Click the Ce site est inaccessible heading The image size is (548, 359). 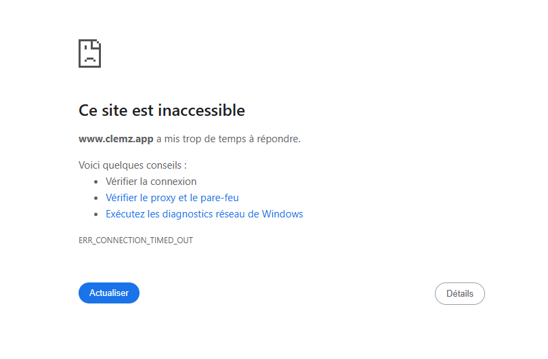pyautogui.click(x=162, y=110)
